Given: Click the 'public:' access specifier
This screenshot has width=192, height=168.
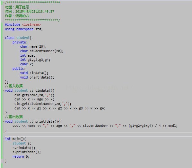Looking at the screenshot, I should coord(19,69).
